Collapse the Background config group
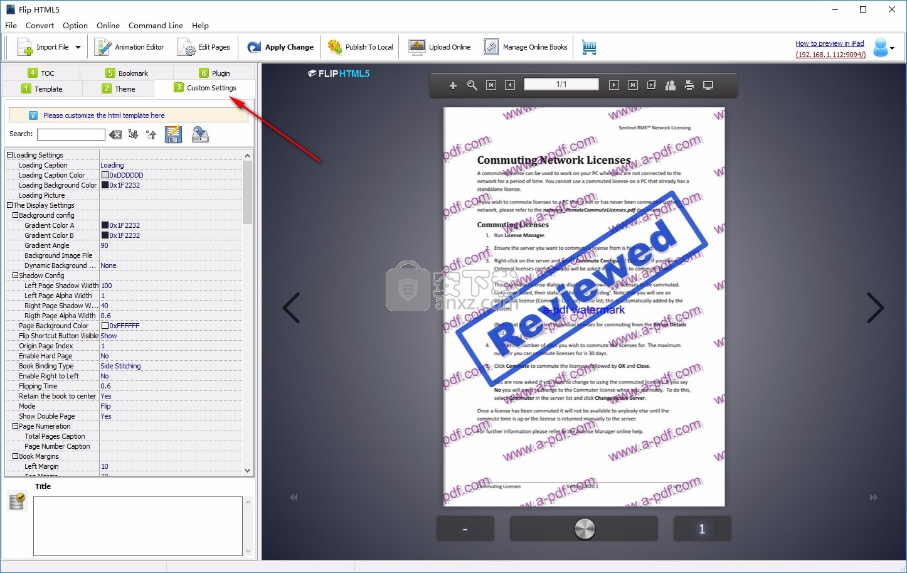This screenshot has height=573, width=907. [15, 215]
